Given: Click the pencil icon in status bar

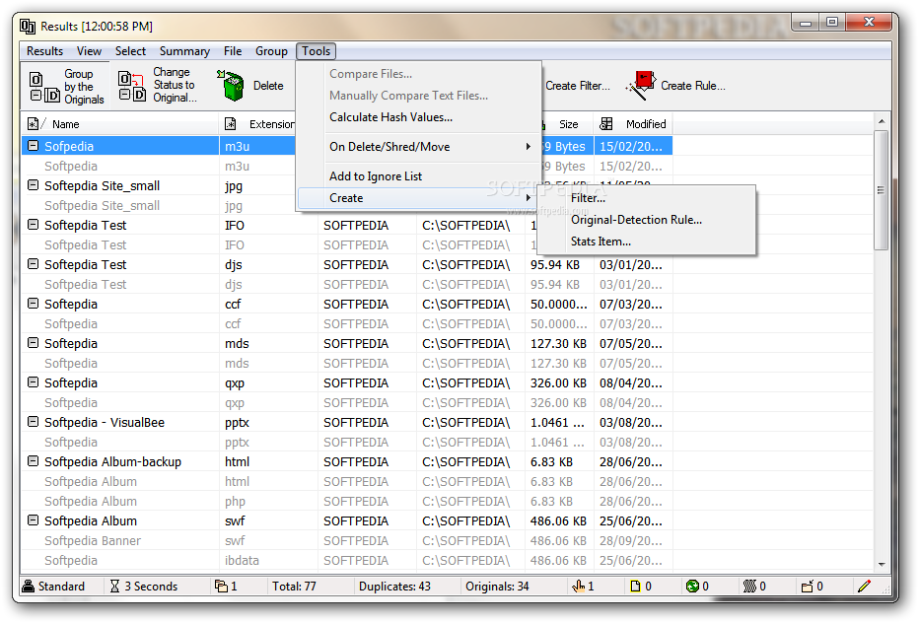Looking at the screenshot, I should 864,587.
